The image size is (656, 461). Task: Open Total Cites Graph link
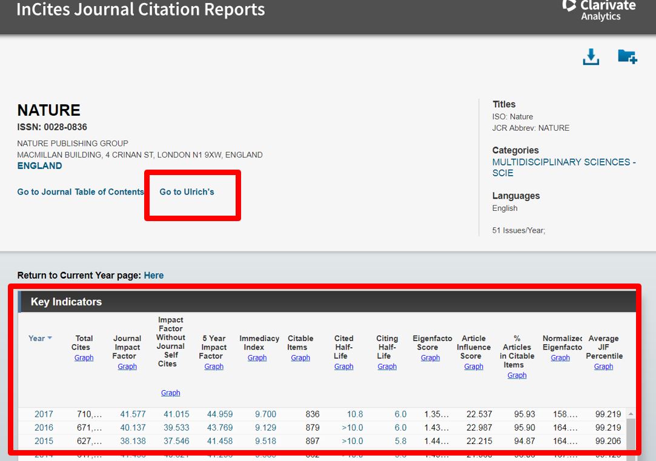pyautogui.click(x=84, y=357)
